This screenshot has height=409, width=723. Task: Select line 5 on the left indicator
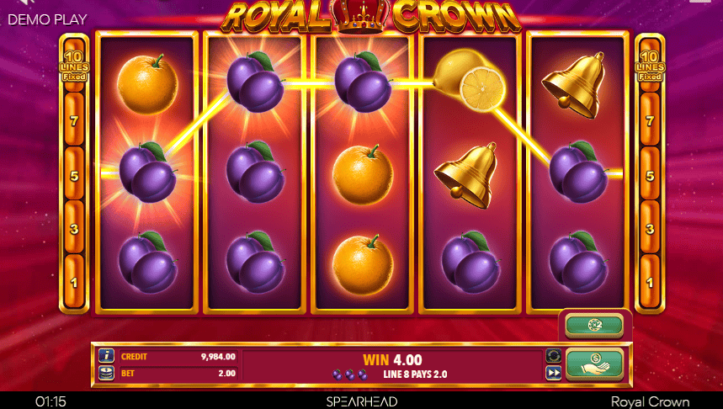pos(74,175)
